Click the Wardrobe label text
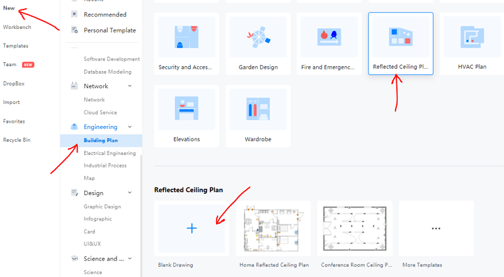 coord(258,139)
